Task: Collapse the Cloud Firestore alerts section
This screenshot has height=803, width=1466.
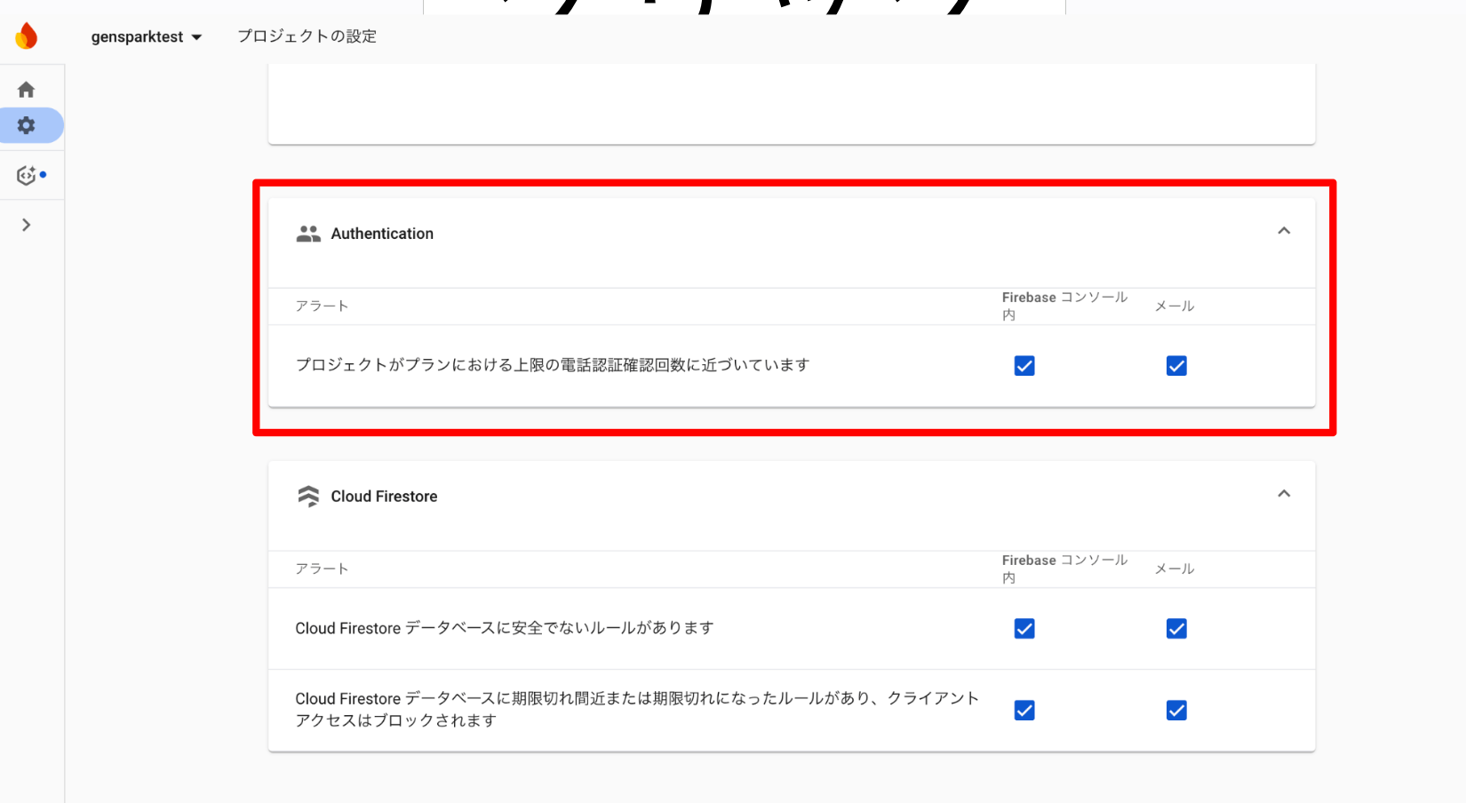Action: click(1284, 494)
